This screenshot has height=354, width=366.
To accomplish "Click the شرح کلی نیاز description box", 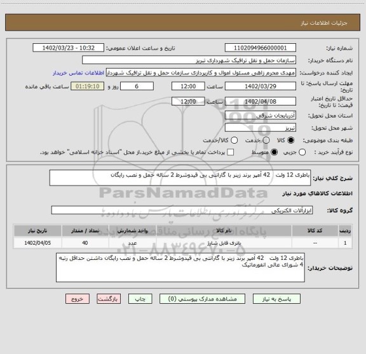I will click(x=180, y=178).
